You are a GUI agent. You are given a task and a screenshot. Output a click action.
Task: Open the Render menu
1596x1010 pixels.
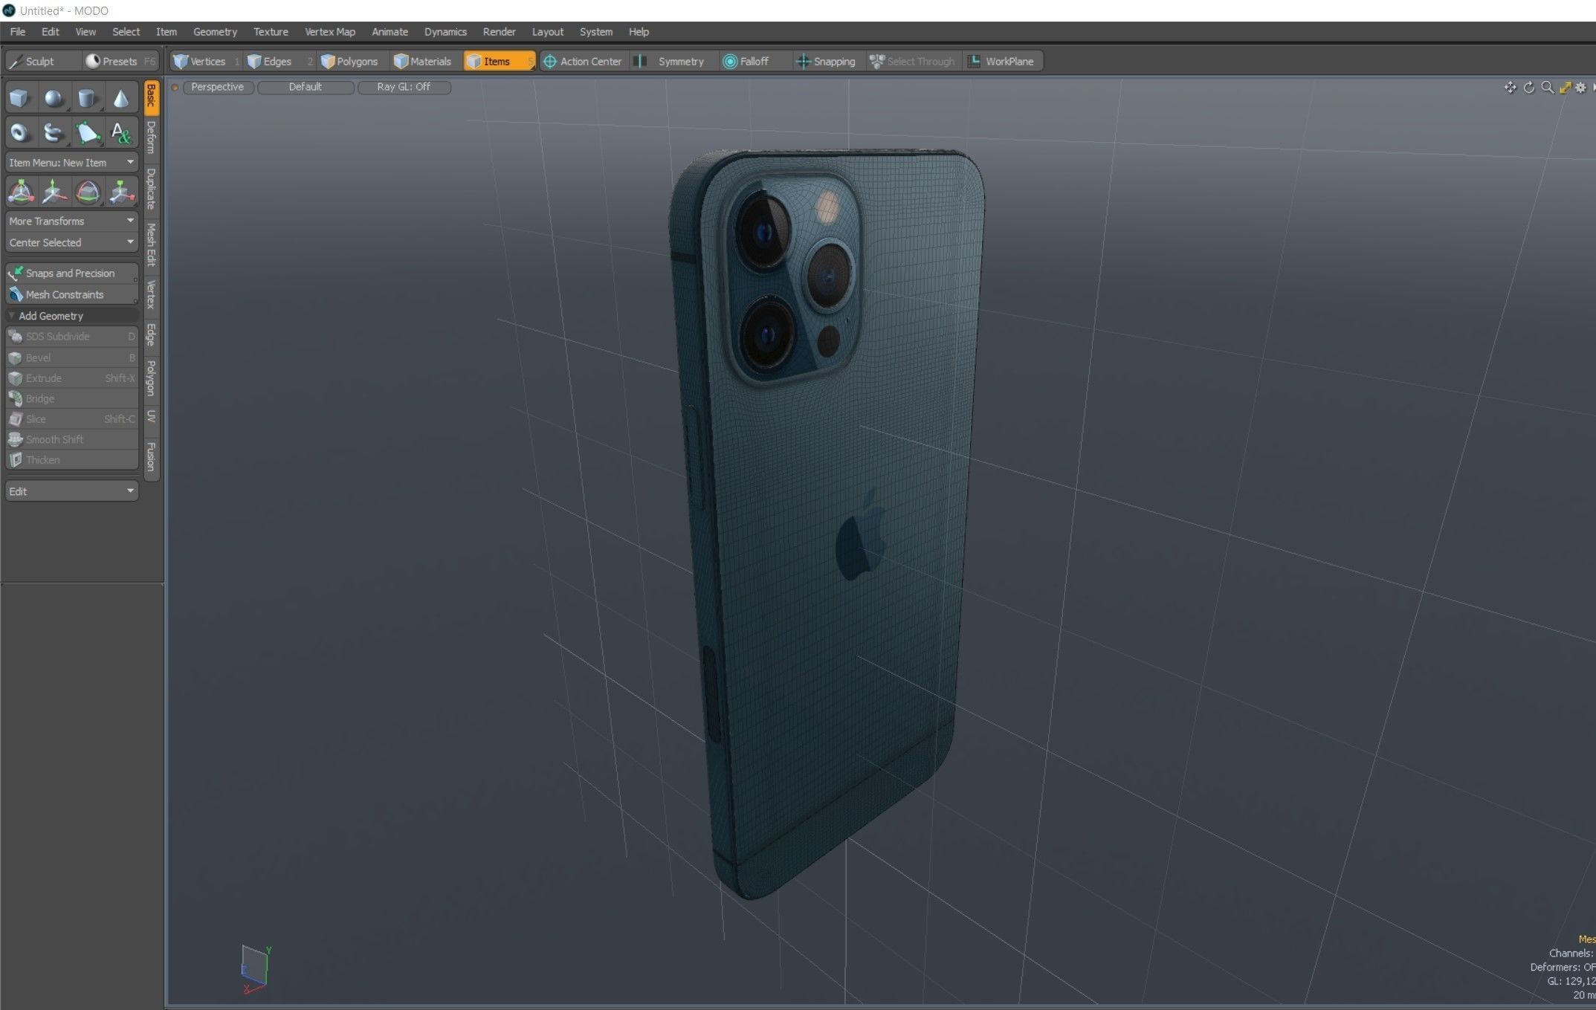[499, 32]
